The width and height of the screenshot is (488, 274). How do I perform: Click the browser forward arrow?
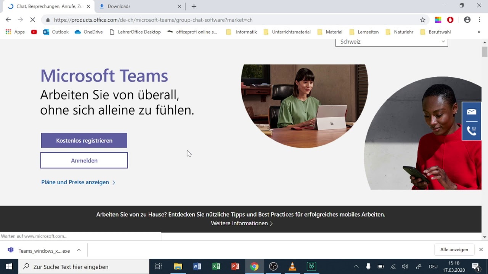(21, 20)
